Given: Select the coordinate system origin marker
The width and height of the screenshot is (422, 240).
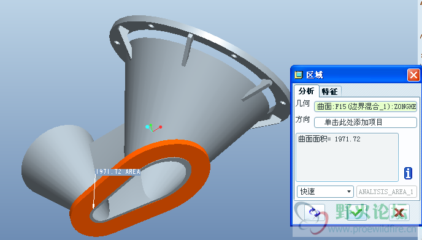Looking at the screenshot, I should 153,128.
